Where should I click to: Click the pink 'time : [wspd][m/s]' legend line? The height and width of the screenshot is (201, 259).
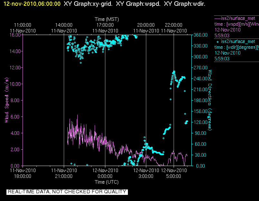pos(236,24)
